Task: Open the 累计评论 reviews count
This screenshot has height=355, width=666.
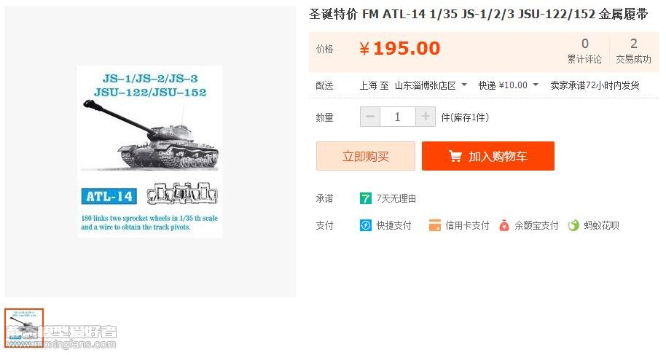Action: coord(584,51)
